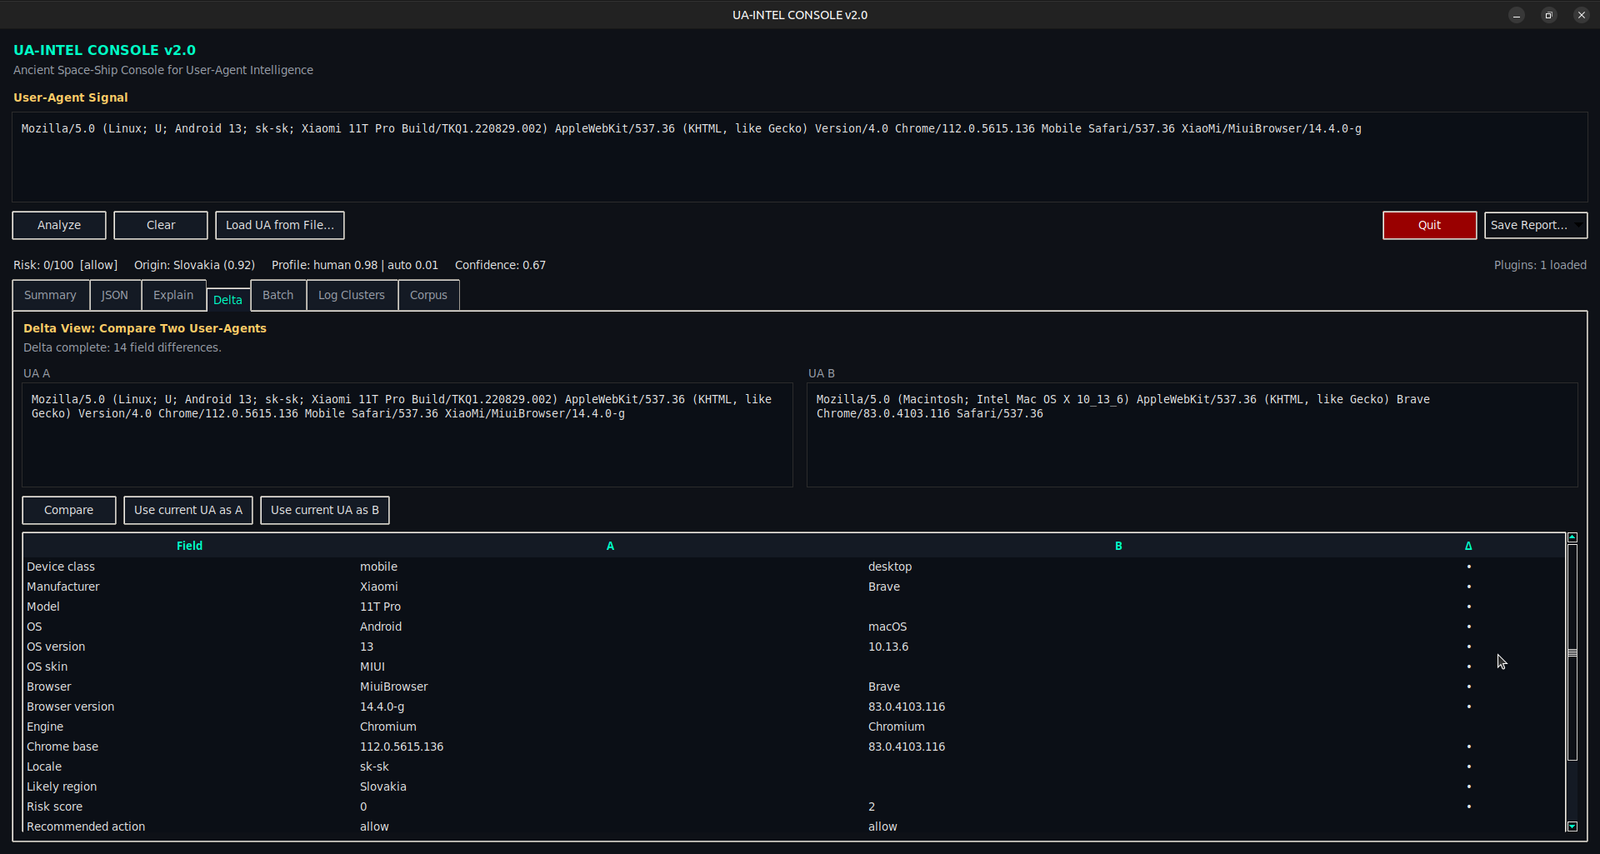Image resolution: width=1600 pixels, height=854 pixels.
Task: Switch to the Corpus tab
Action: [428, 295]
